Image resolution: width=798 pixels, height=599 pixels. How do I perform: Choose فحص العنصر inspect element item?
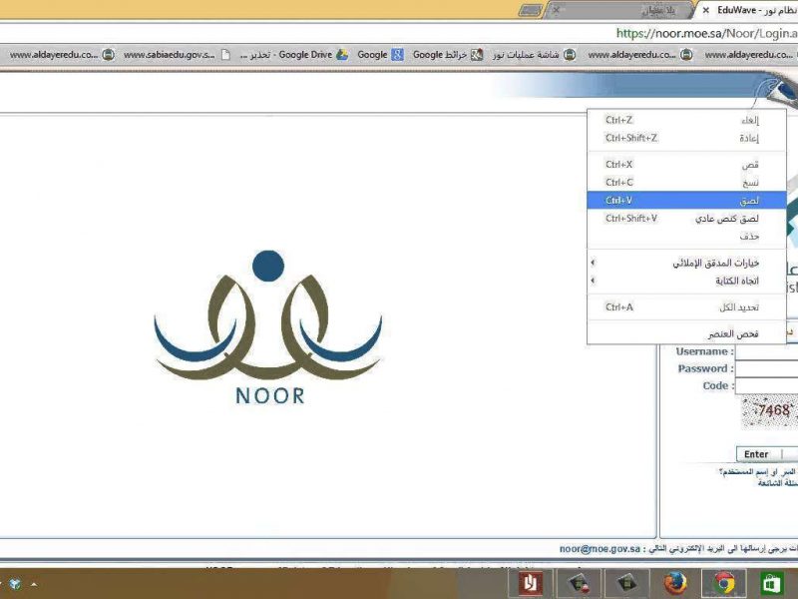pyautogui.click(x=687, y=334)
